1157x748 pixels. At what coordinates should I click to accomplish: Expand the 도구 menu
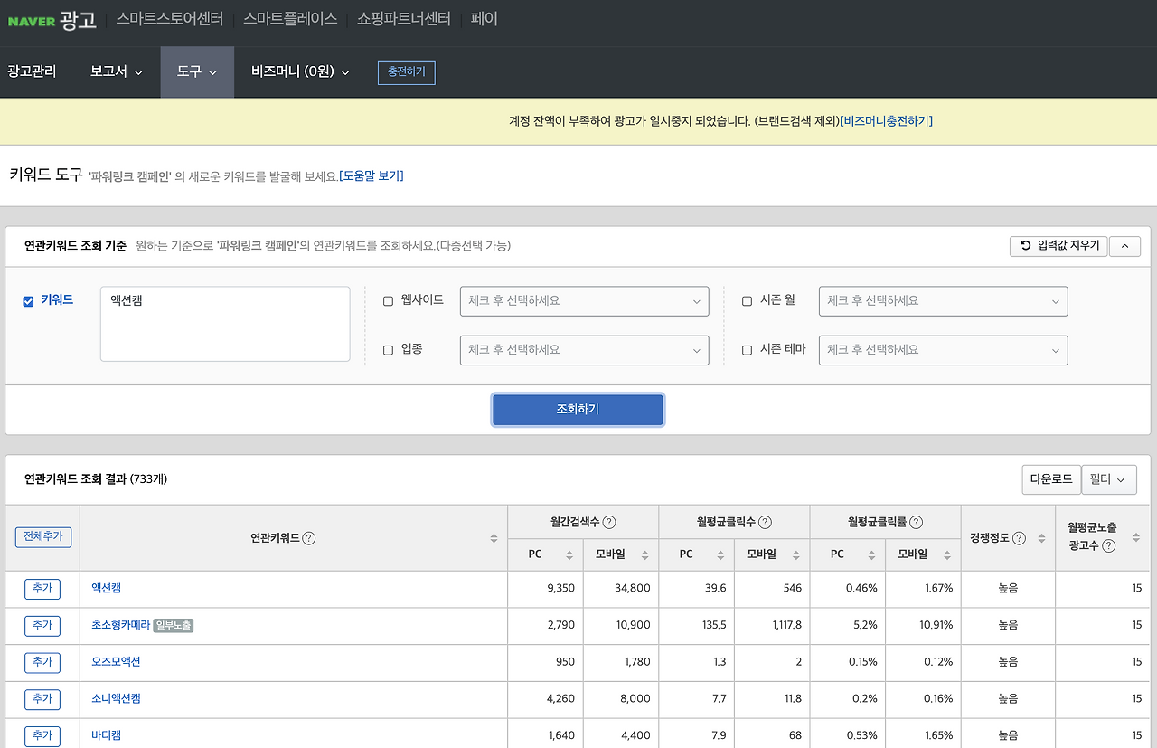pos(197,71)
